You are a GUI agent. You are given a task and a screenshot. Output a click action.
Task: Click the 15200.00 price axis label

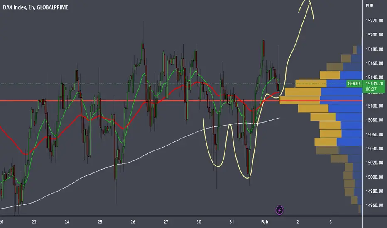point(375,35)
